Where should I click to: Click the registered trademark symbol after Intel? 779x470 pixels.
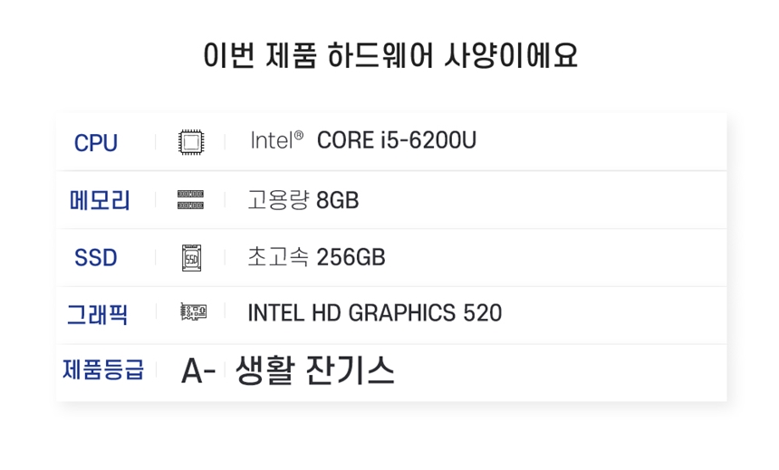click(299, 135)
